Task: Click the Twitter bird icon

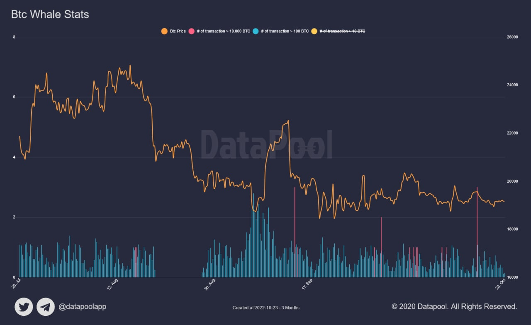Action: coord(24,307)
